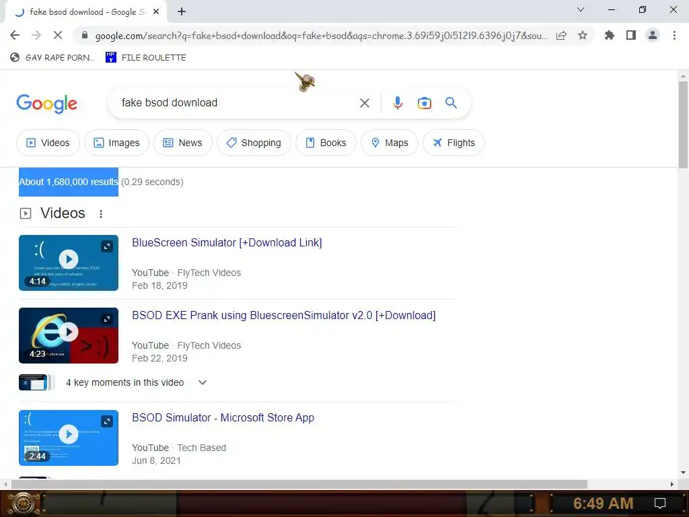Click the horizontal scrollbar thumb

299,484
